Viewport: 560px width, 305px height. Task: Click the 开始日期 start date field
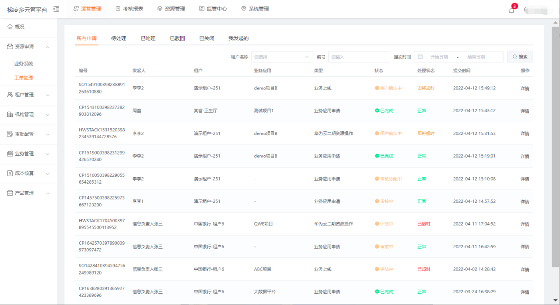coord(439,57)
